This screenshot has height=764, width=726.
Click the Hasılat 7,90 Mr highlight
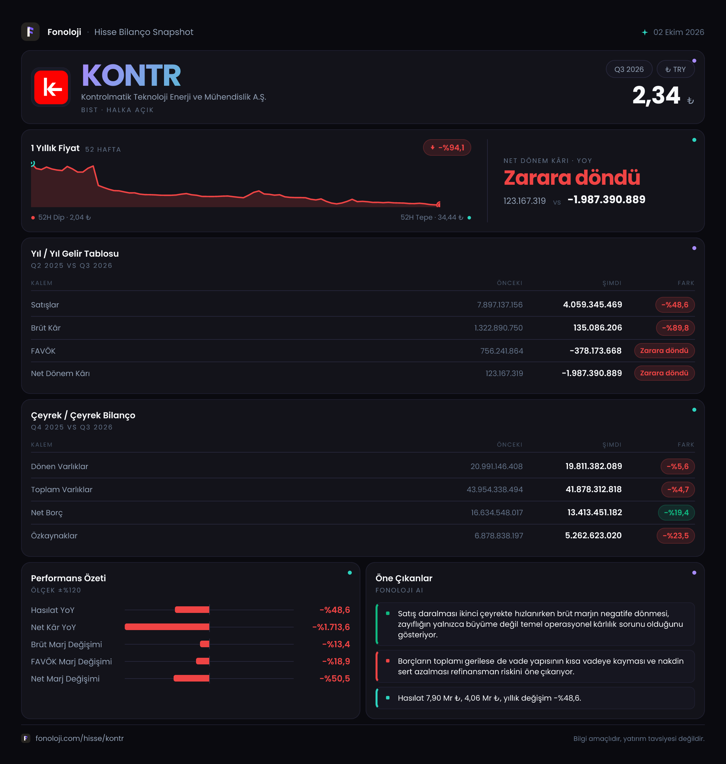535,698
